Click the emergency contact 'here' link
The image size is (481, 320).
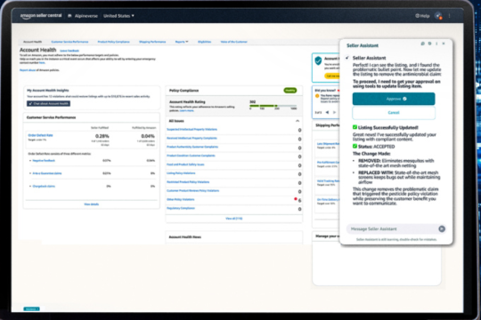pos(42,63)
